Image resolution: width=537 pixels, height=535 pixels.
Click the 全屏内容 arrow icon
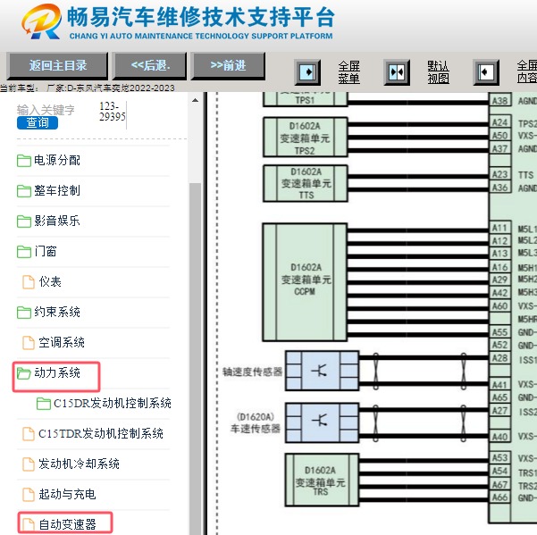(x=486, y=72)
